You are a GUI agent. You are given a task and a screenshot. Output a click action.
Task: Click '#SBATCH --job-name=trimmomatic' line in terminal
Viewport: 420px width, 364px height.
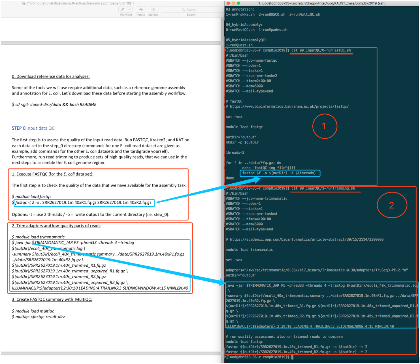(257, 199)
